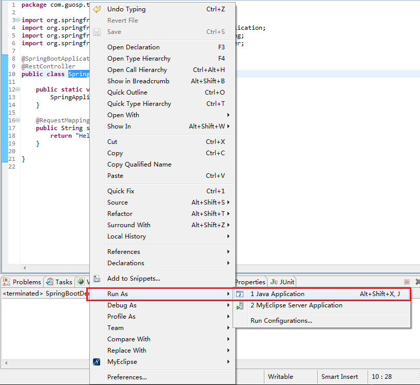
Task: Click the Undo Typing arrow icon
Action: [97, 9]
